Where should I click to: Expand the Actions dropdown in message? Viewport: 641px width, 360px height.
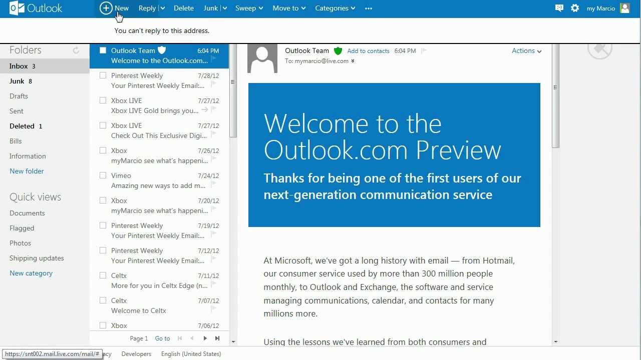[x=527, y=50]
